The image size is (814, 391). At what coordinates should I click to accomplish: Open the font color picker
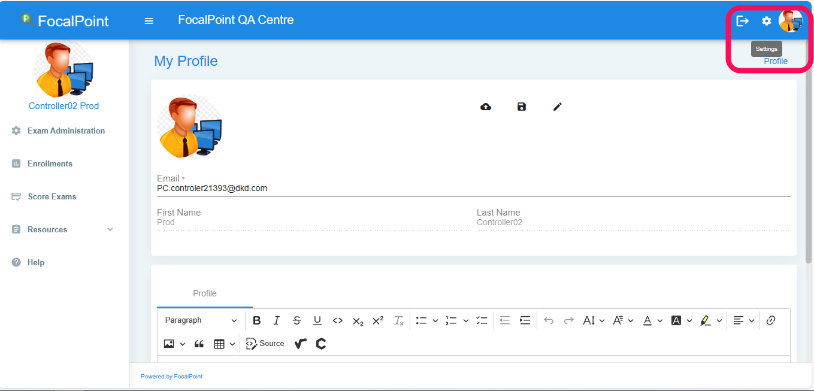(652, 320)
